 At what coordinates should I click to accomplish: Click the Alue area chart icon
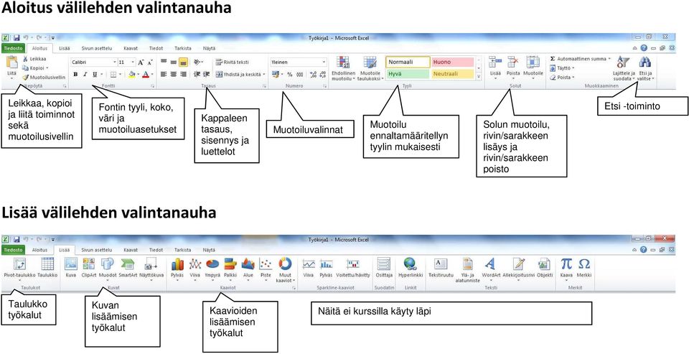[248, 264]
